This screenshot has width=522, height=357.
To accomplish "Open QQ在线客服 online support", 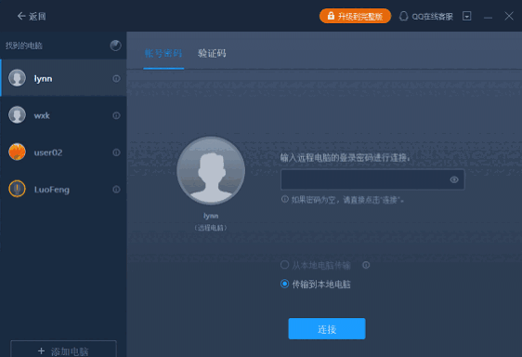I will pyautogui.click(x=426, y=16).
